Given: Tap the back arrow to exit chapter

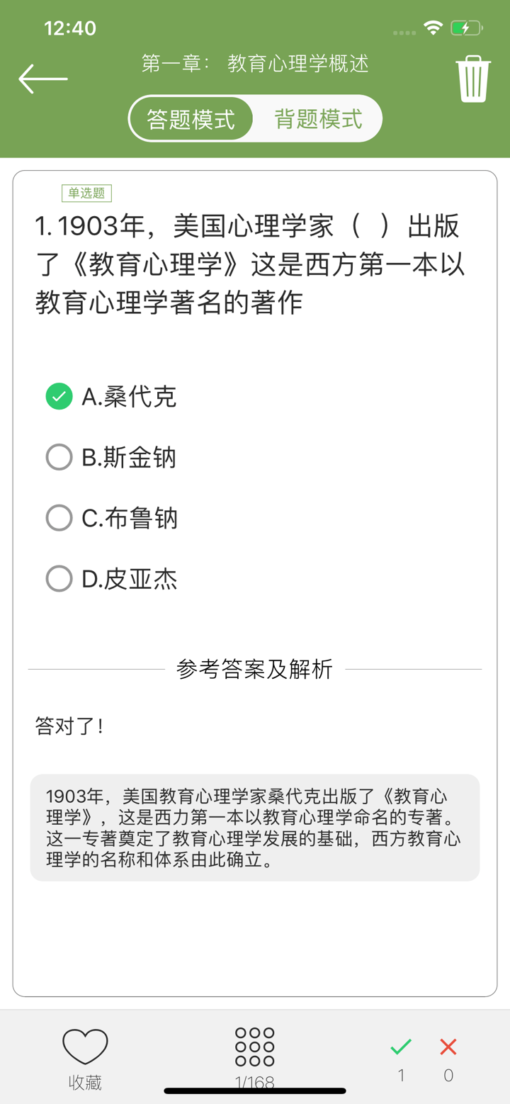Looking at the screenshot, I should point(42,78).
